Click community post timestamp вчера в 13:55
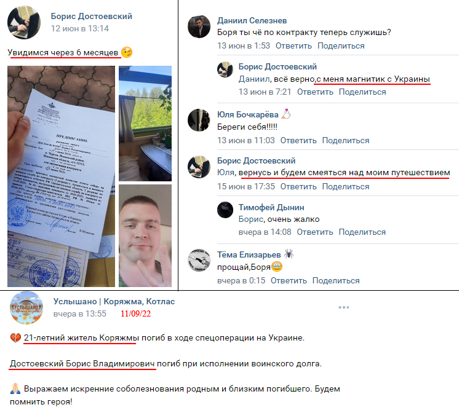Viewport: 459px width, 410px height. [x=79, y=313]
